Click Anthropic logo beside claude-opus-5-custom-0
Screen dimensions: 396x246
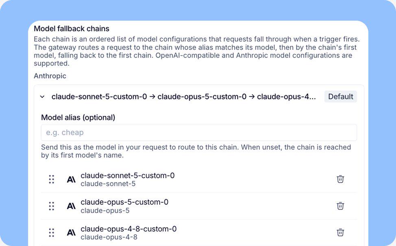[x=71, y=206]
